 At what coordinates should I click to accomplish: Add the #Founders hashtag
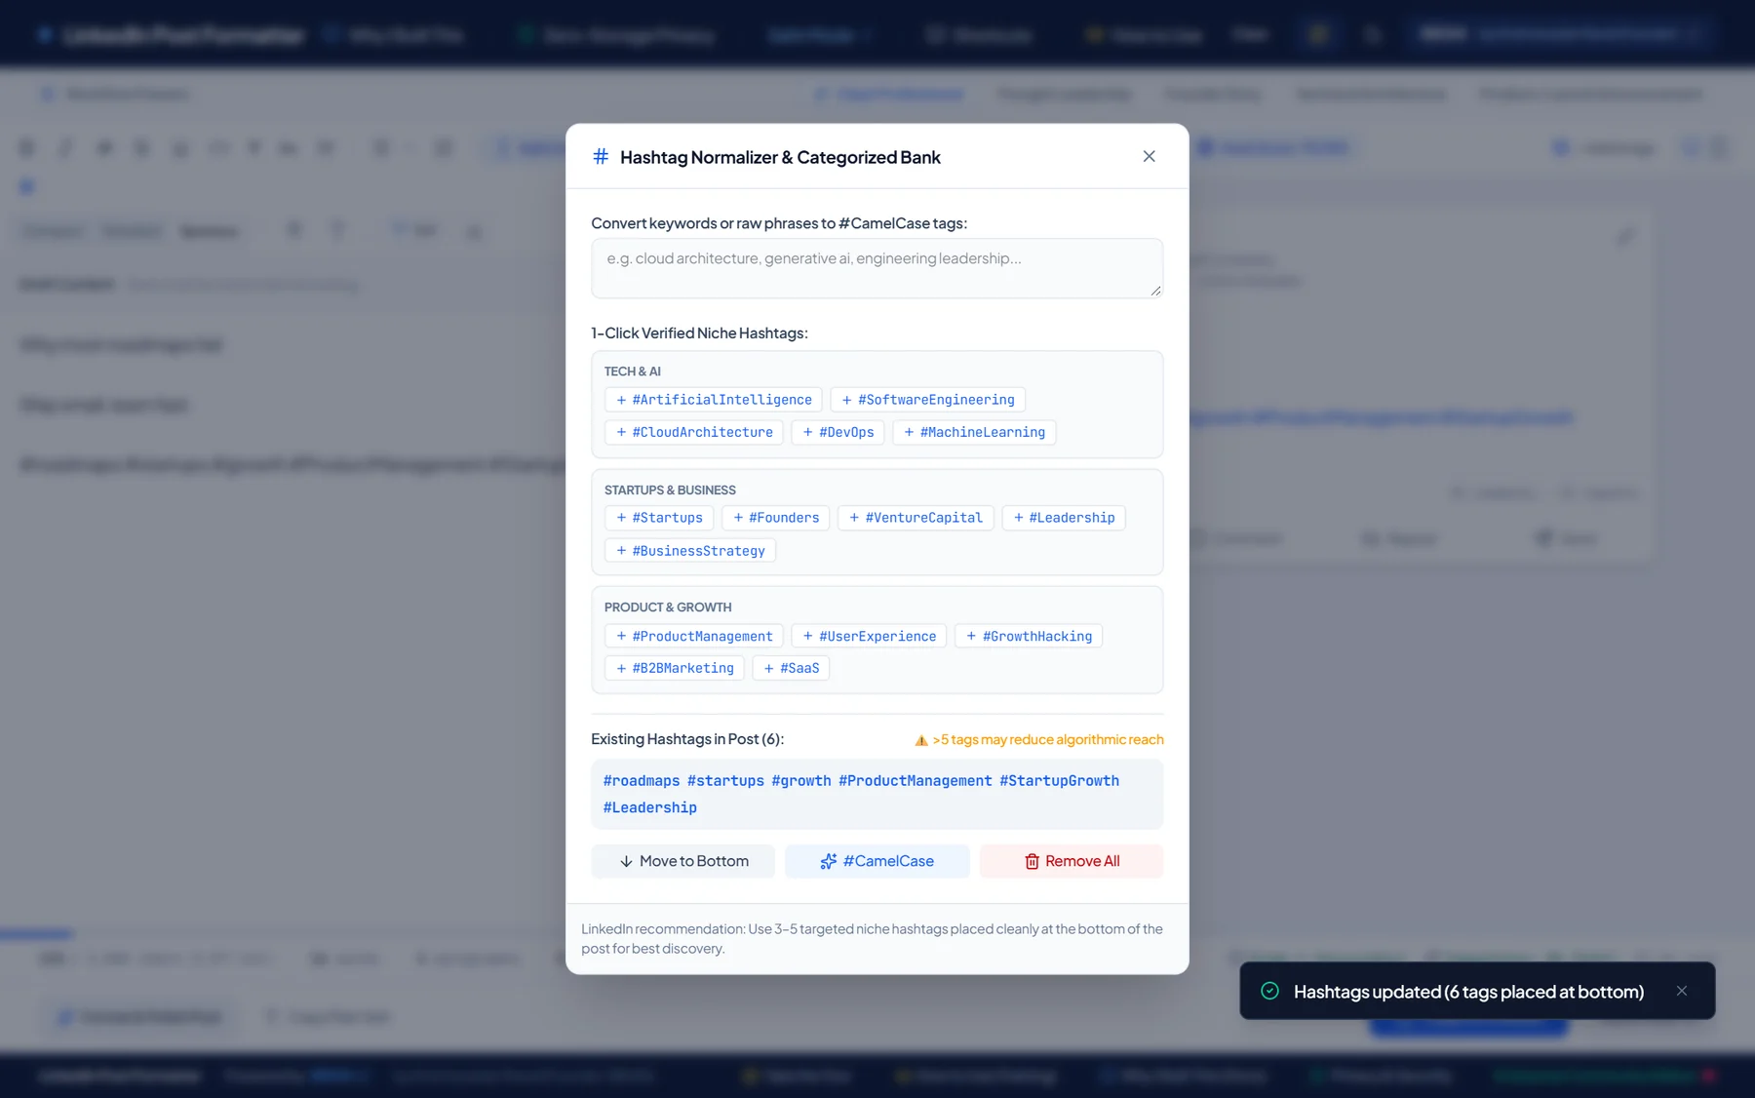click(775, 518)
